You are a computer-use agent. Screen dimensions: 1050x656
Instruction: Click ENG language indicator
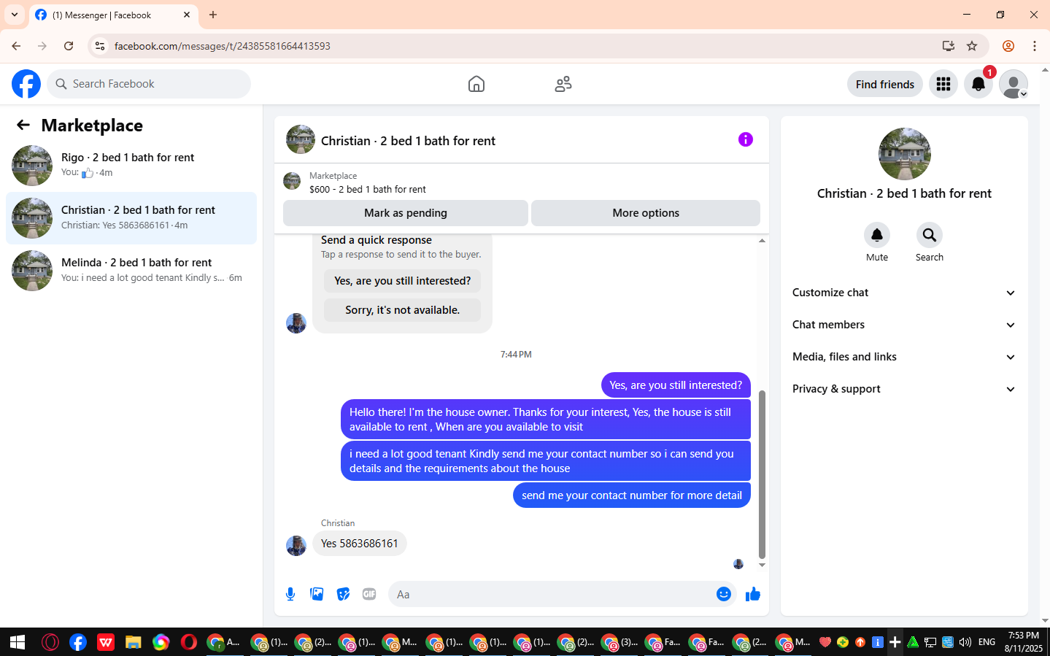987,642
